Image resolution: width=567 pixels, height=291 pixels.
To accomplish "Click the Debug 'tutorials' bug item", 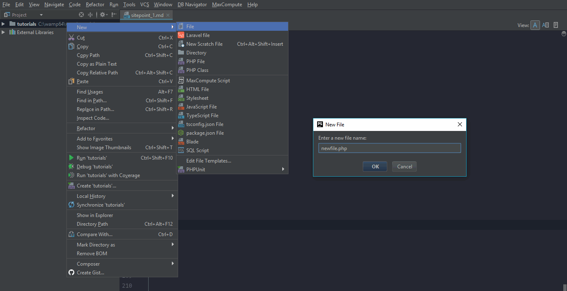I will pyautogui.click(x=122, y=167).
